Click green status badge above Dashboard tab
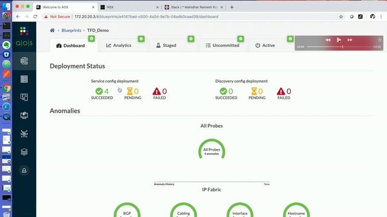Viewport: 387px width, 217px height. pos(91,39)
